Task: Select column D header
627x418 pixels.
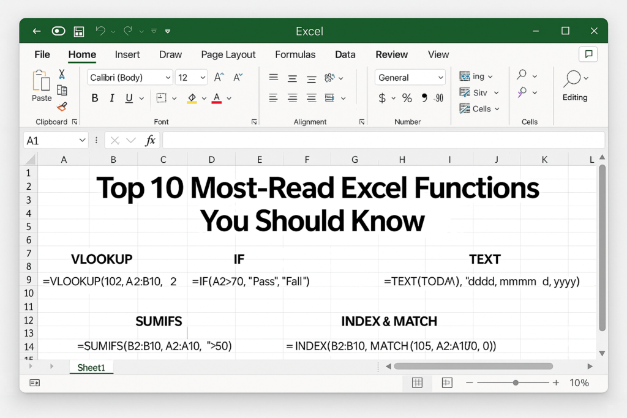Action: pyautogui.click(x=211, y=160)
